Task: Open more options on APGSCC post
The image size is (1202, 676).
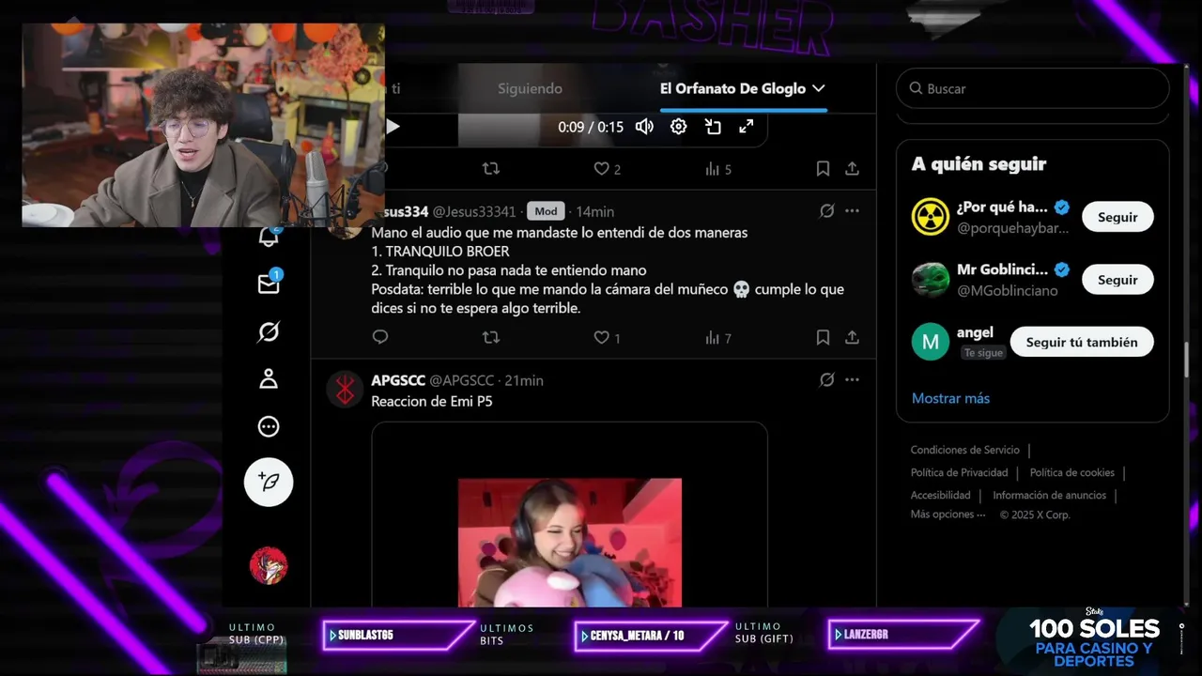Action: pyautogui.click(x=852, y=380)
